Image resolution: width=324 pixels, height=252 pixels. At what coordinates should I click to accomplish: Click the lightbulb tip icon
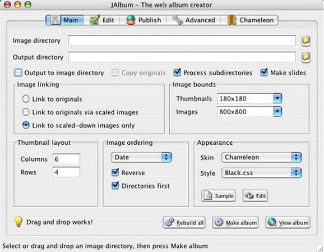coord(18,222)
